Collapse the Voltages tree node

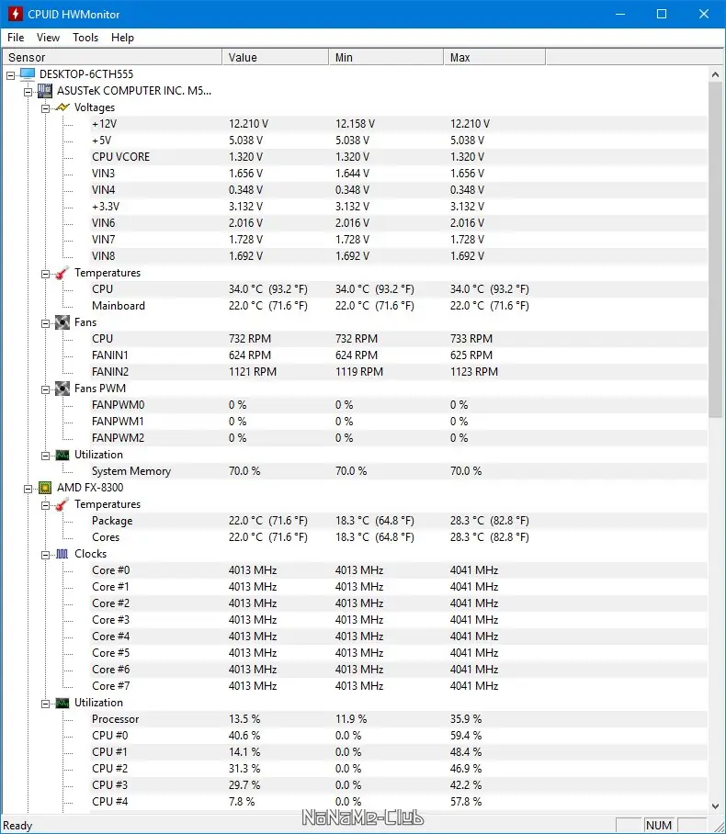(x=45, y=107)
